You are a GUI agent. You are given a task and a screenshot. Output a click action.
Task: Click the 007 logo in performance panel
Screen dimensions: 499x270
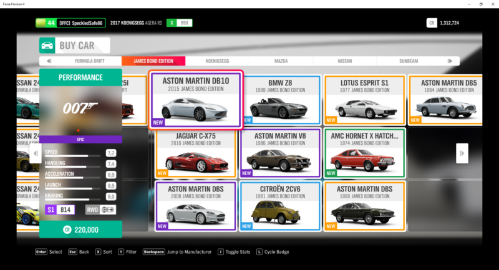[80, 108]
